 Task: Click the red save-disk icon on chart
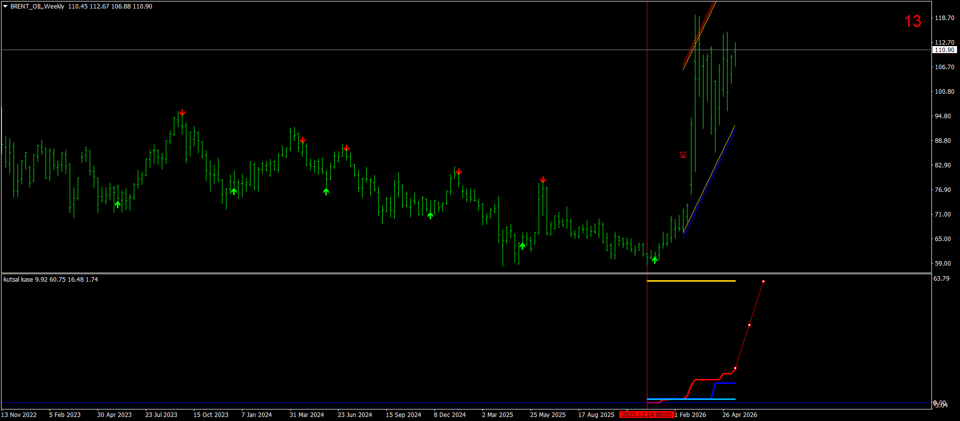pyautogui.click(x=683, y=155)
